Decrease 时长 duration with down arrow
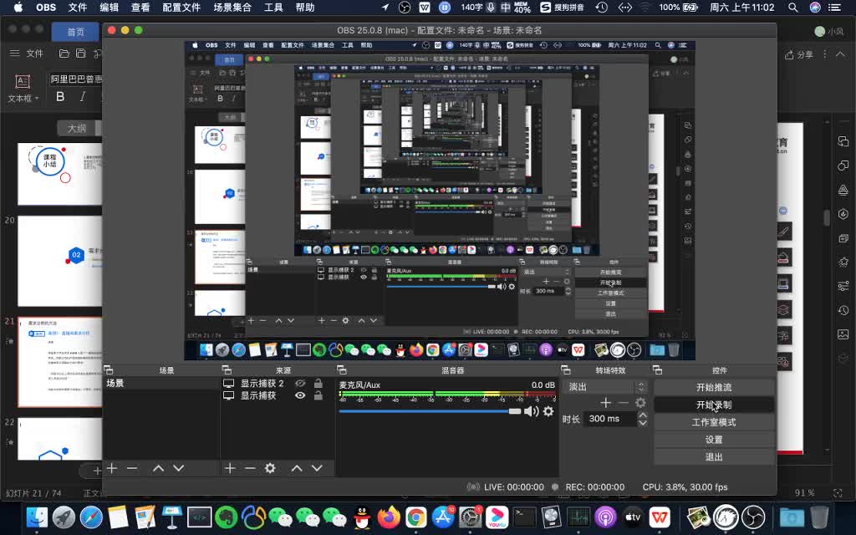Screen dimensions: 856x535 643,422
